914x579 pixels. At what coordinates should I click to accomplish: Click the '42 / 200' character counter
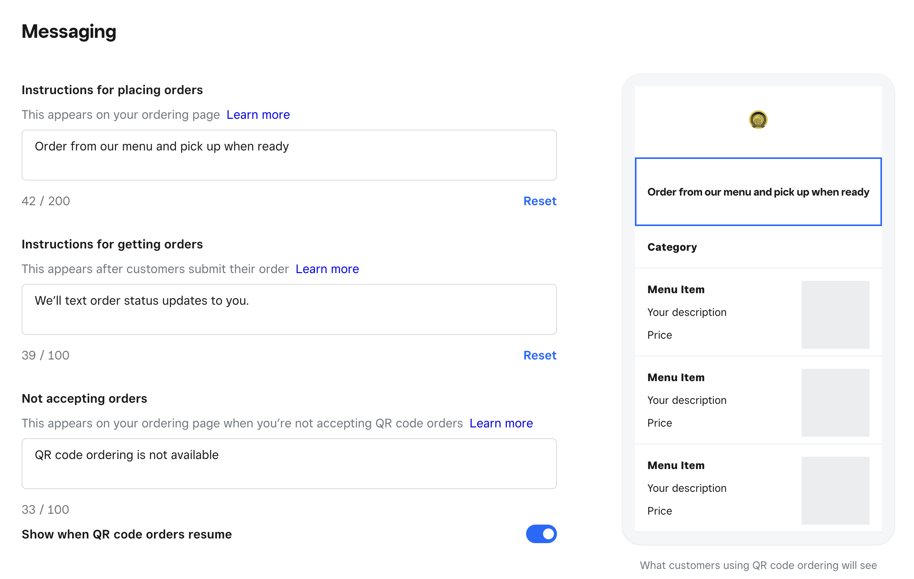tap(46, 201)
